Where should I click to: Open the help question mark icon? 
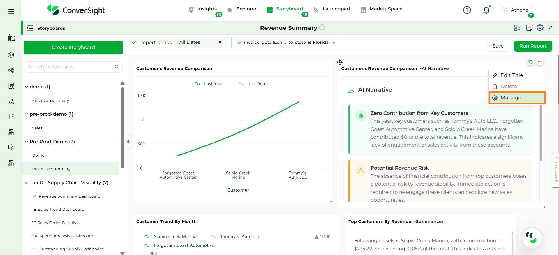coord(467,10)
